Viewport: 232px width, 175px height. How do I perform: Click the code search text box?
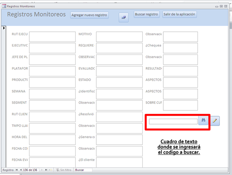(x=173, y=122)
